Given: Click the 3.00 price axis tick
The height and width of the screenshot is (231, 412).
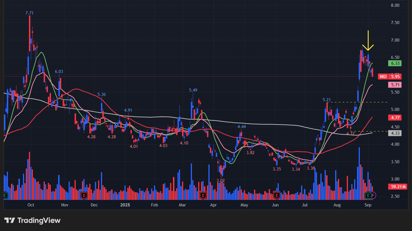Looking at the screenshot, I should click(395, 179).
